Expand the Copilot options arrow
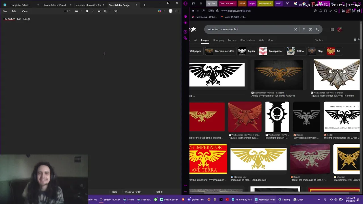This screenshot has height=204, width=363. tap(163, 11)
